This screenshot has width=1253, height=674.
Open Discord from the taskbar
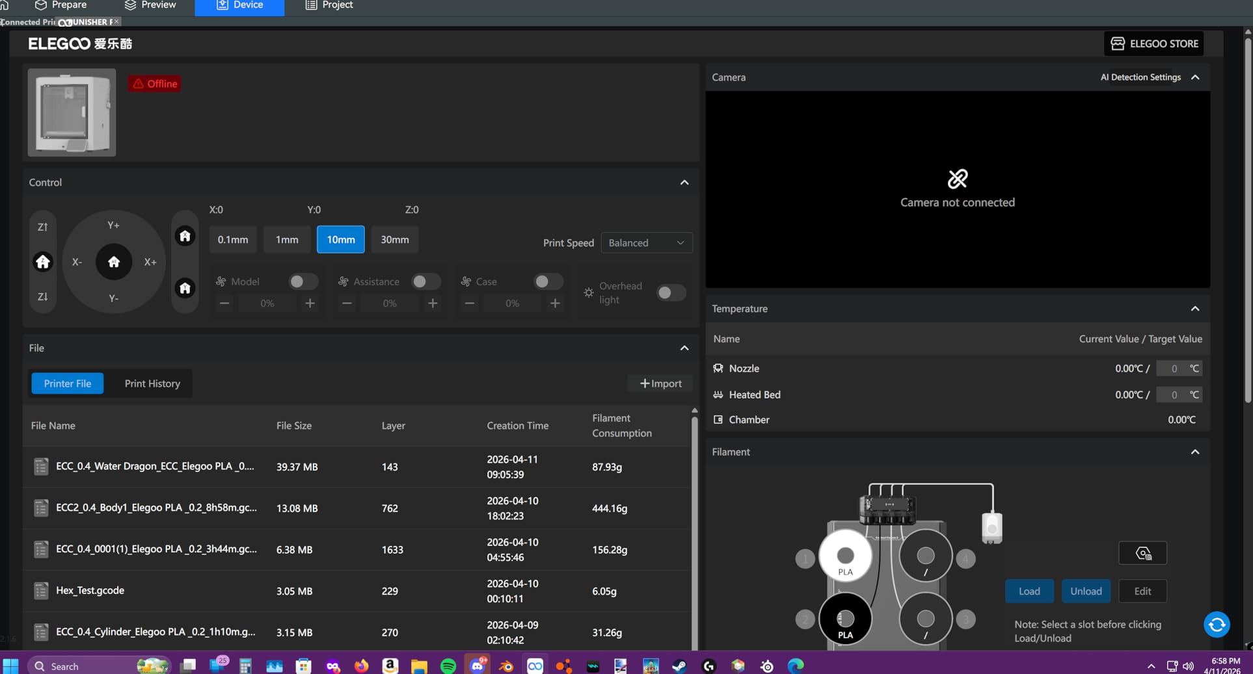478,666
